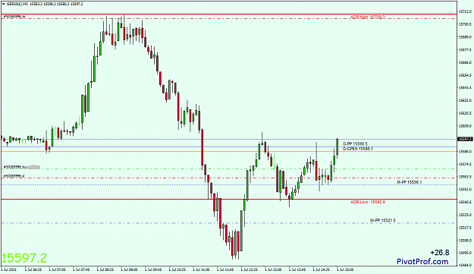Click the 1 Jul 14:25 time label
This screenshot has width=474, height=274.
[x=322, y=269]
